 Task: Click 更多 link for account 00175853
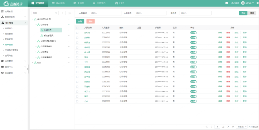tap(244, 101)
